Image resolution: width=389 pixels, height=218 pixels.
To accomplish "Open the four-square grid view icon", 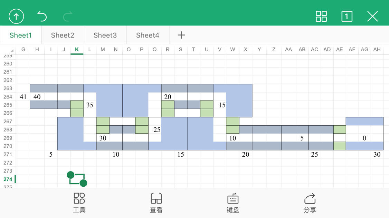I will point(321,16).
